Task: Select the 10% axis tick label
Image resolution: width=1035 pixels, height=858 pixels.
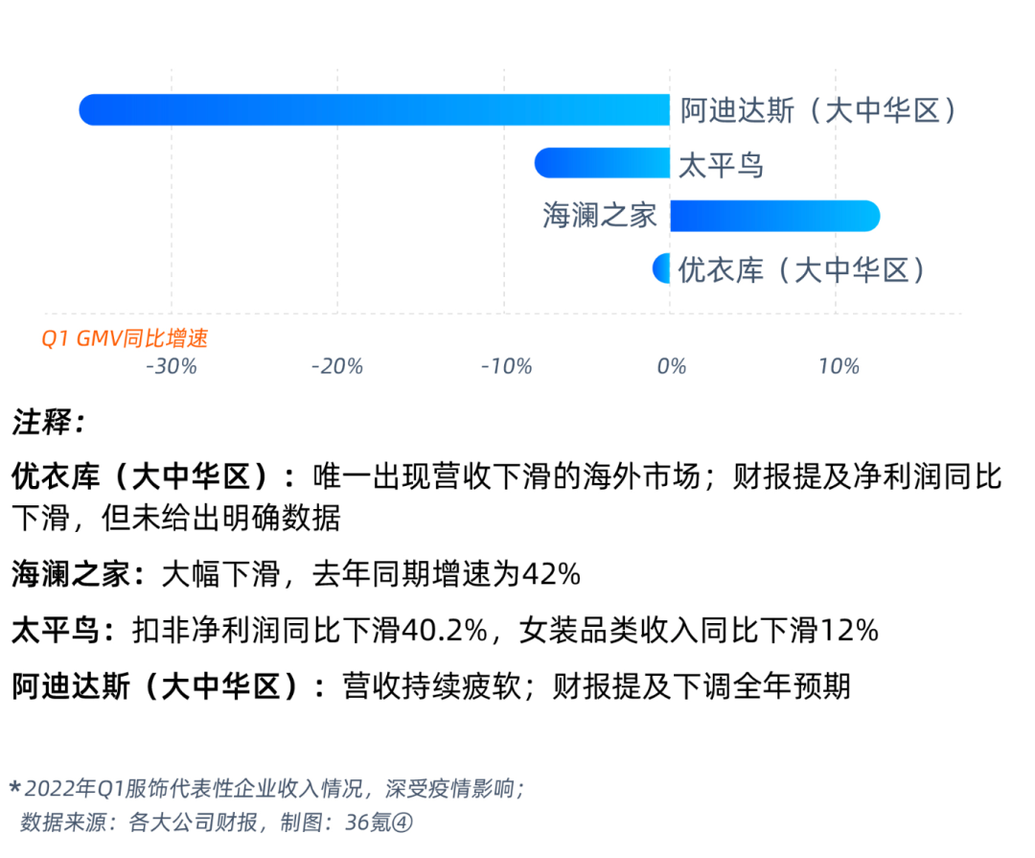Action: 838,366
